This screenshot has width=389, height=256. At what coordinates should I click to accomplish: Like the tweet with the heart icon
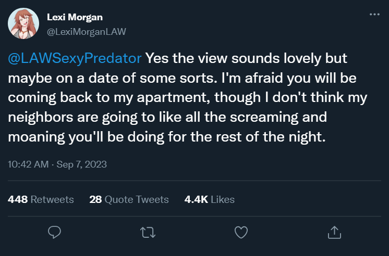coord(241,232)
